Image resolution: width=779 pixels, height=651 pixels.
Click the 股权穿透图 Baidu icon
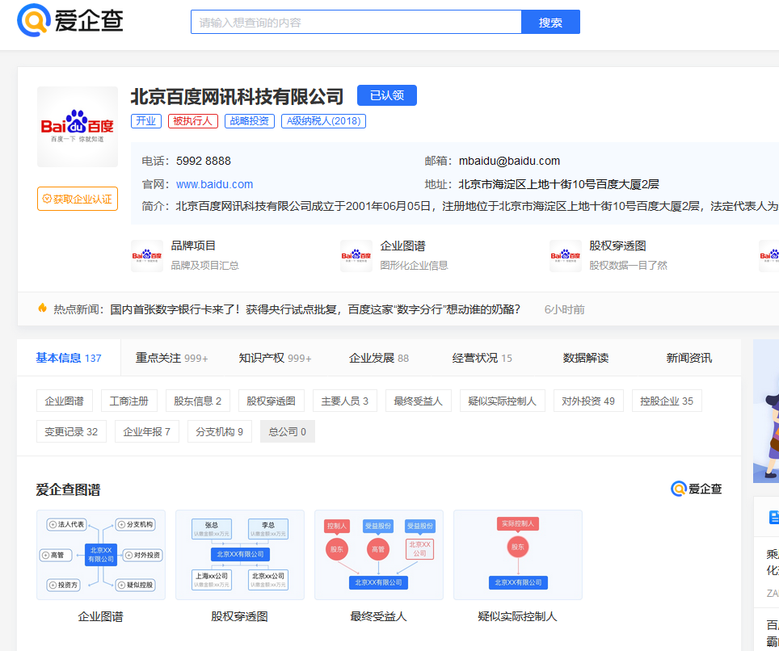tap(566, 256)
